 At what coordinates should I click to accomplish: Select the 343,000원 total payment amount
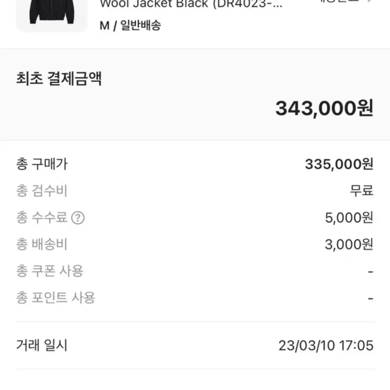point(324,108)
